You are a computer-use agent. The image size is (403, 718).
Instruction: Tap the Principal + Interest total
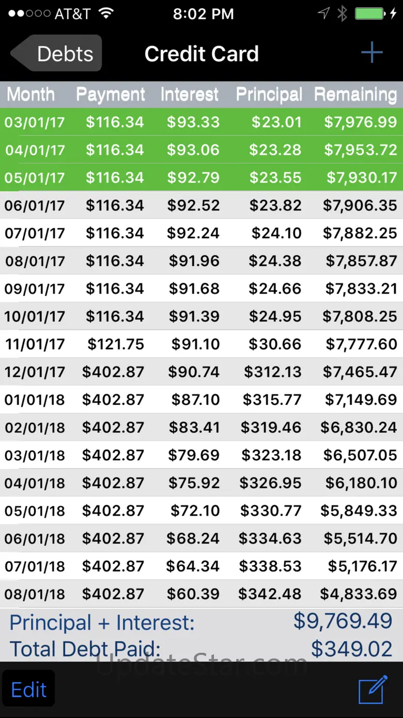click(343, 621)
